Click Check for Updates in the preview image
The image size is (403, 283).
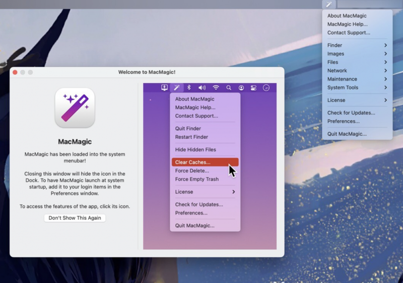tap(205, 204)
